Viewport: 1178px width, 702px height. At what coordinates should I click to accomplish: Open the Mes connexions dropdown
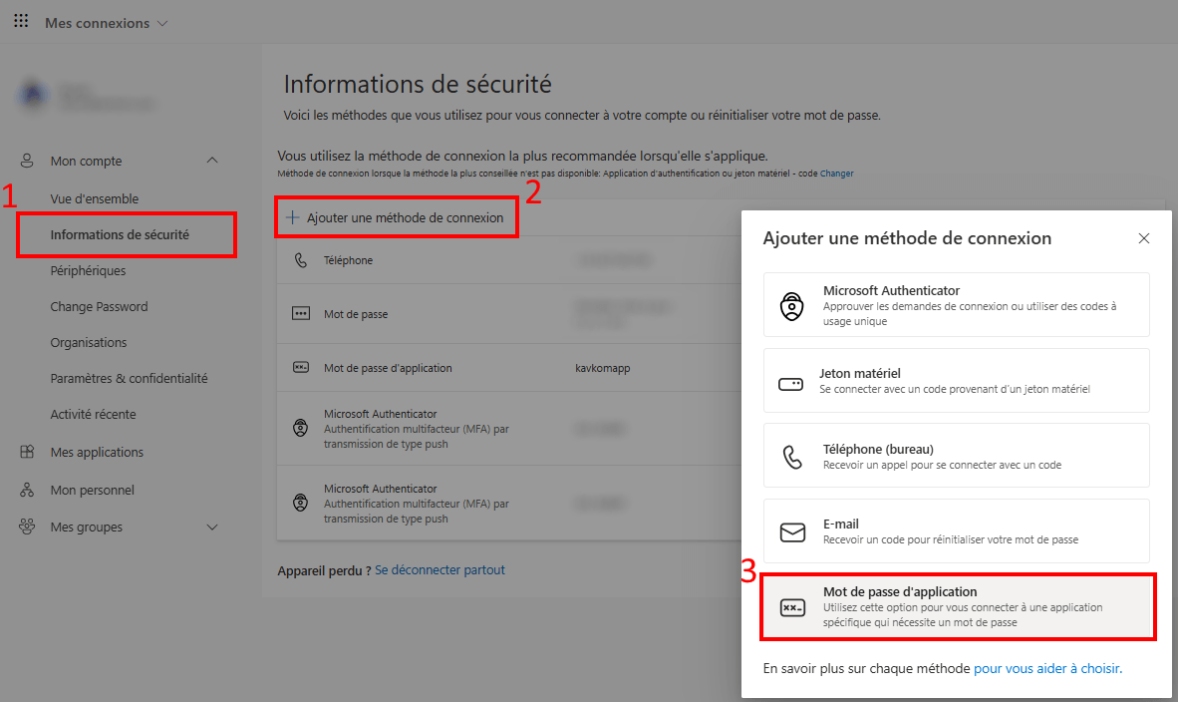tap(107, 23)
